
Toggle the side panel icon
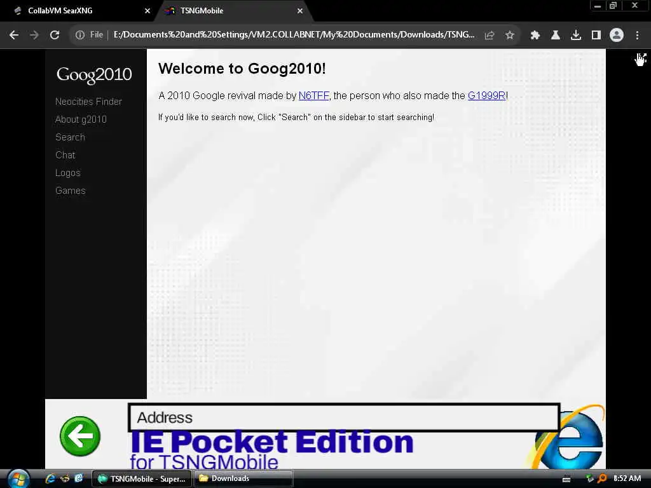[596, 36]
